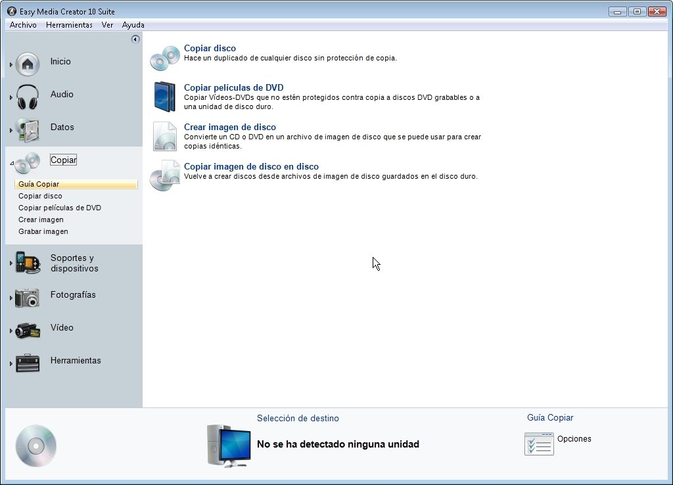Screen dimensions: 673x485
Task: Click the Easy Media Creator title bar icon
Action: point(12,12)
